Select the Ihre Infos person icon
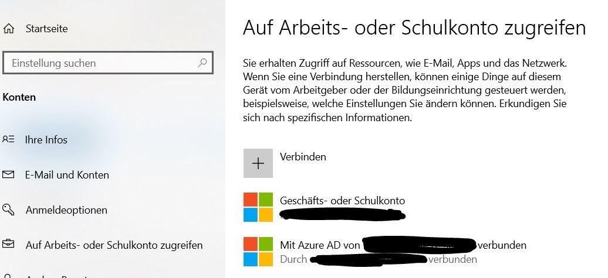 point(9,139)
